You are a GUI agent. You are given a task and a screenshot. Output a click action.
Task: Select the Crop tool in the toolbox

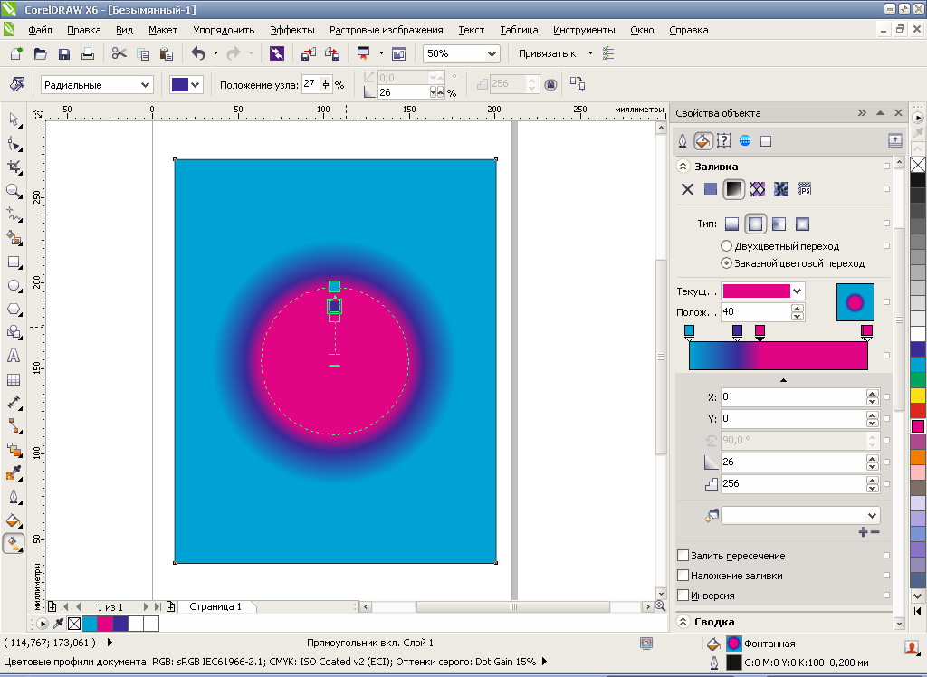(14, 167)
